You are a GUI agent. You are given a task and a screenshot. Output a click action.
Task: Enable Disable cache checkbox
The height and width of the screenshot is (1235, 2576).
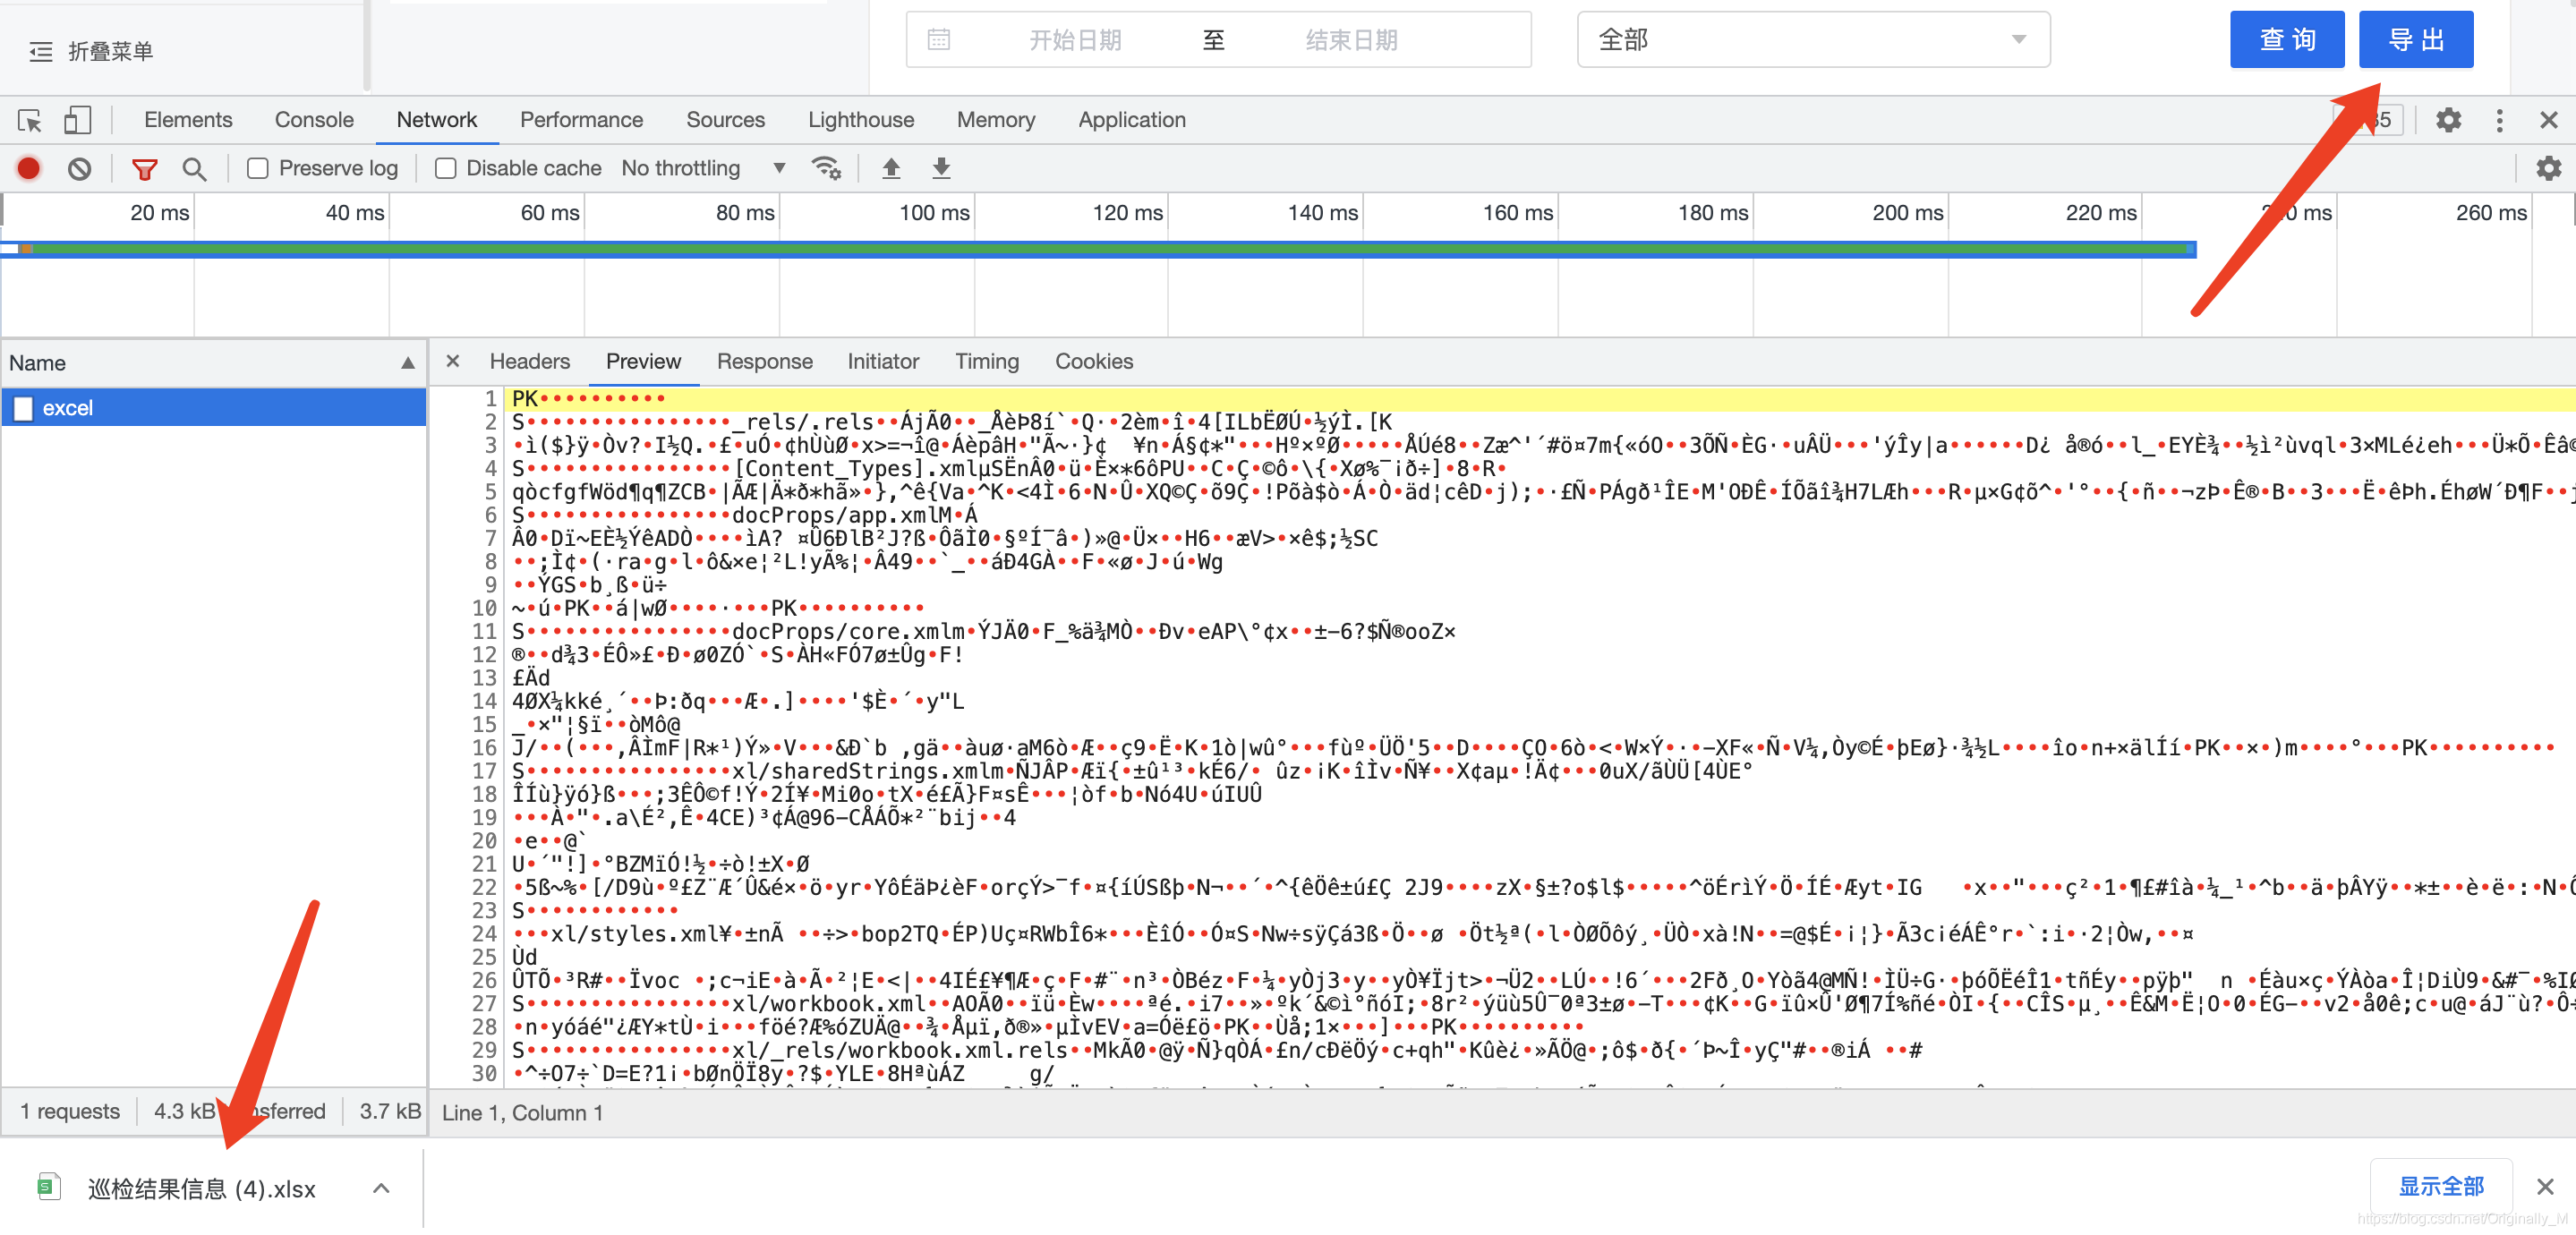pyautogui.click(x=446, y=168)
